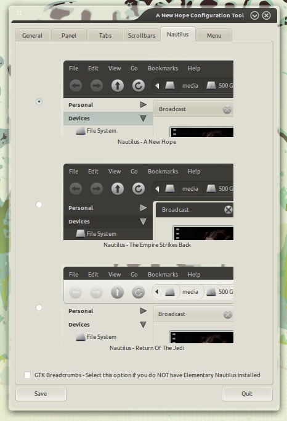
Task: Click File System drive icon in Empire Strikes Back preview
Action: [81, 234]
